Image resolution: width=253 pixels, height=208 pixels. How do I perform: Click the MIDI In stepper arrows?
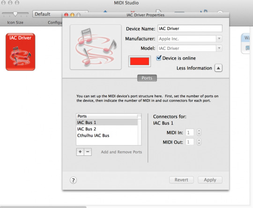click(x=199, y=132)
